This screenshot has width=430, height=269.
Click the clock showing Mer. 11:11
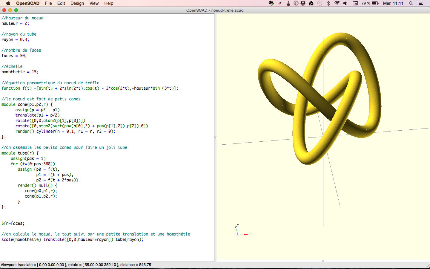[393, 3]
